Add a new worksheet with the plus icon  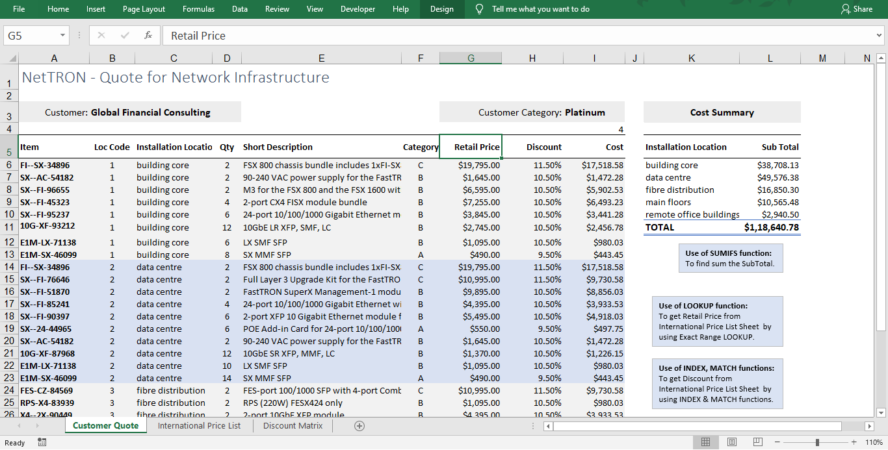(x=359, y=425)
